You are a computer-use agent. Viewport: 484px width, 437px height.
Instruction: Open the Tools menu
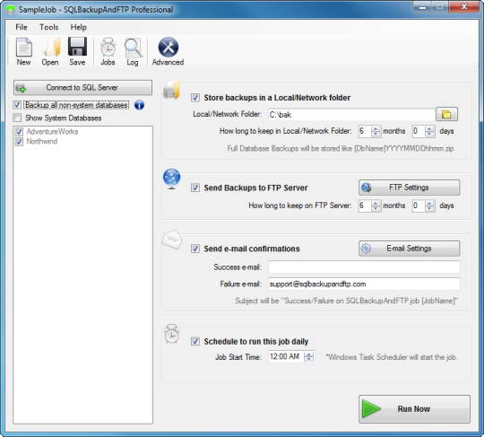click(x=48, y=27)
